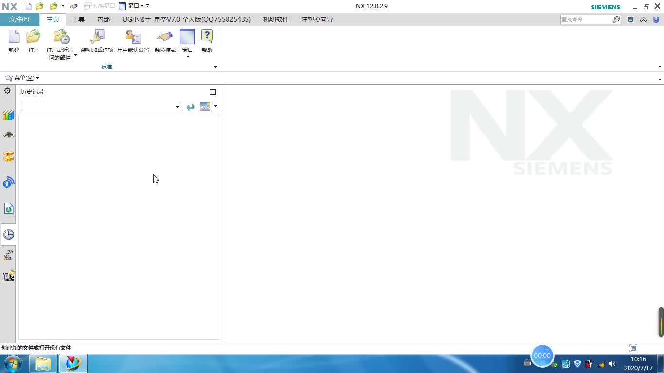
Task: Click the full screen icon in status bar
Action: pos(633,348)
